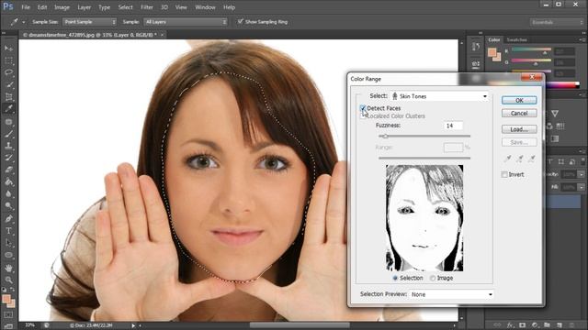Screen dimensions: 588x330
Task: Select the Rectangular Marquee tool
Action: pos(8,60)
